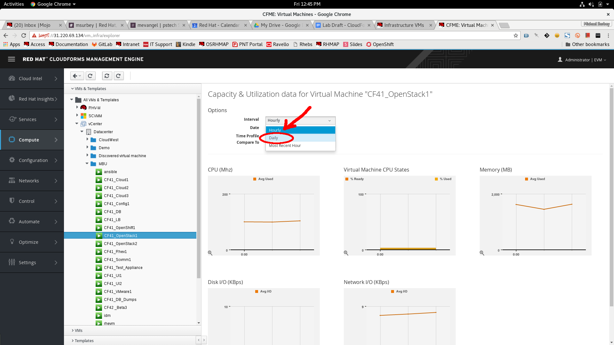Click the tree panel vertical scrollbar
The image size is (614, 345).
tap(199, 188)
